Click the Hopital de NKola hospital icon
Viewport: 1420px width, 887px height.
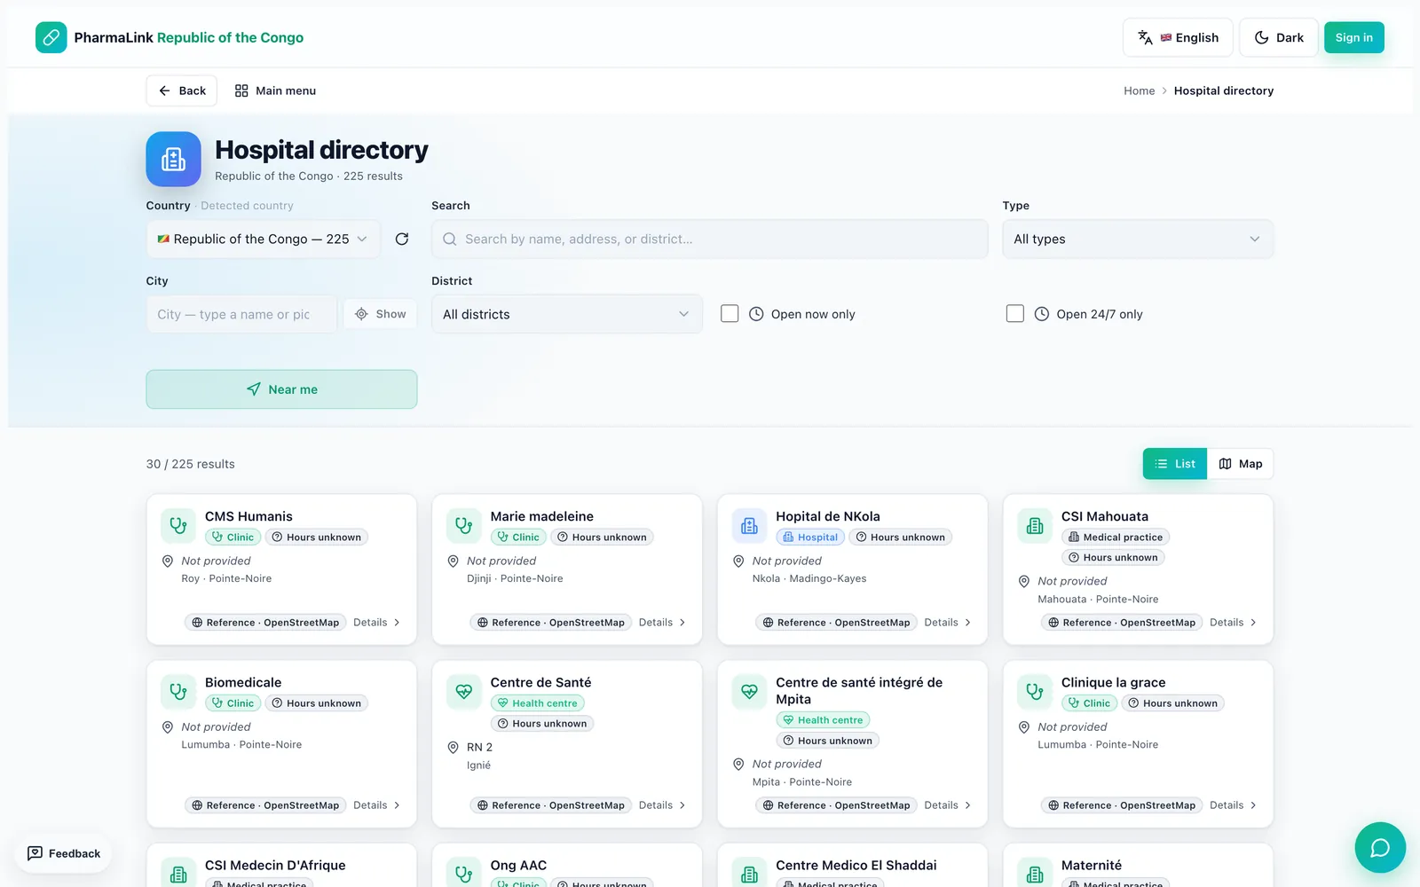tap(749, 525)
